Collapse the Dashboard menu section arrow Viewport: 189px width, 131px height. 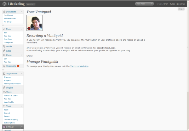pyautogui.click(x=22, y=12)
